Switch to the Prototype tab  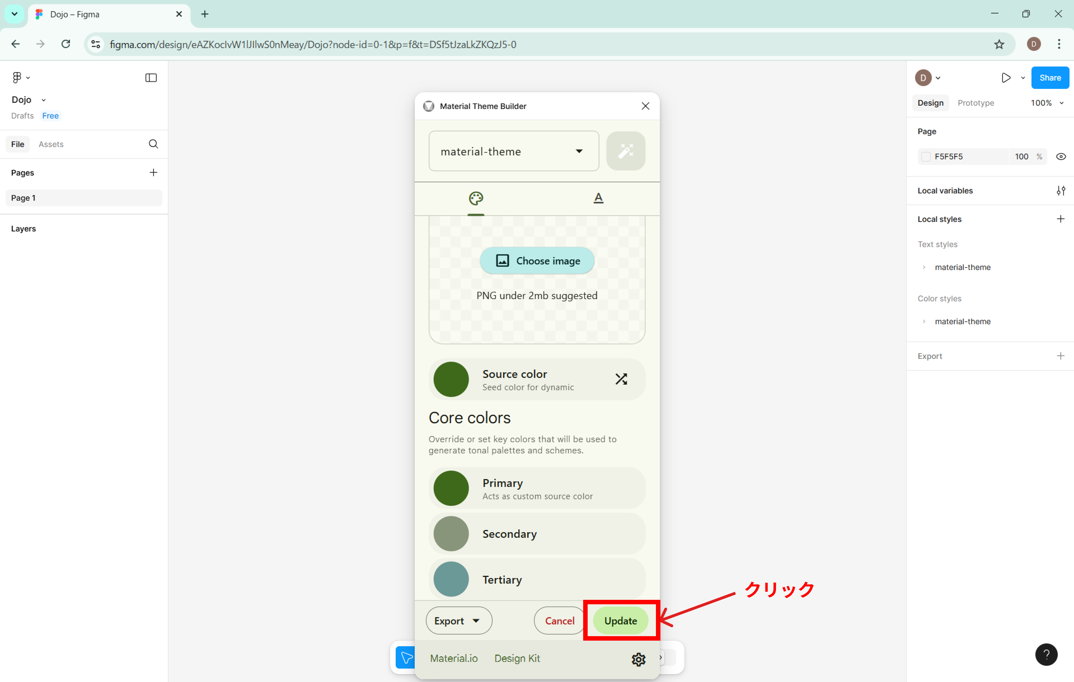[975, 103]
